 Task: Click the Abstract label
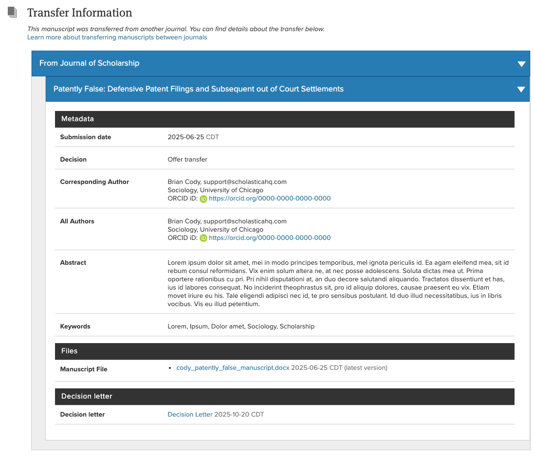(x=73, y=262)
